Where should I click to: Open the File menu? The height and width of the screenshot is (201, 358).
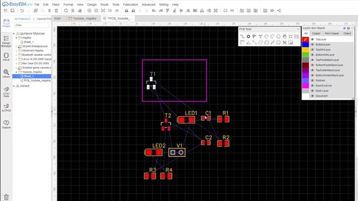37,4
